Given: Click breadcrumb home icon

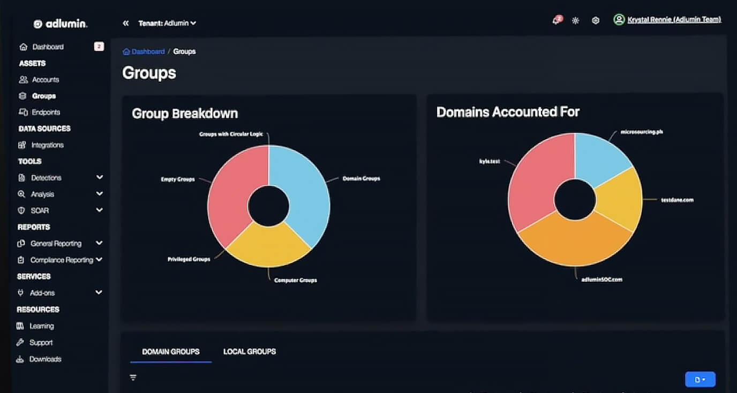Looking at the screenshot, I should pyautogui.click(x=126, y=51).
